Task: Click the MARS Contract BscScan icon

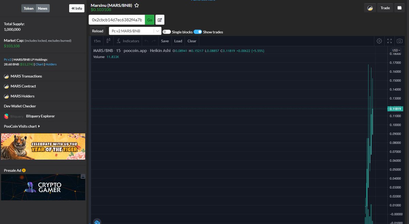Action: tap(6, 86)
